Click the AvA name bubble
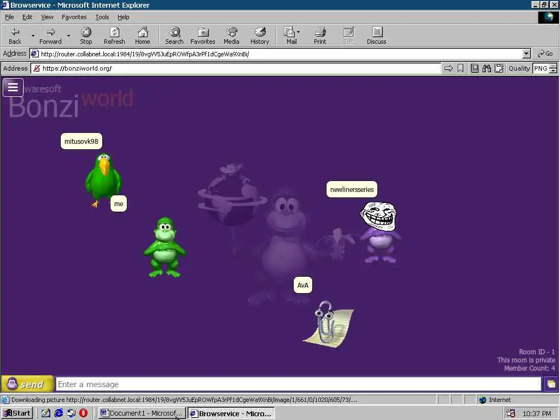 coord(303,285)
